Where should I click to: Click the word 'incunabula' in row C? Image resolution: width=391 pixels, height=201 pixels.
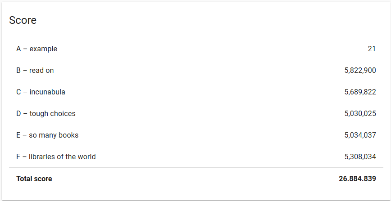click(x=47, y=92)
